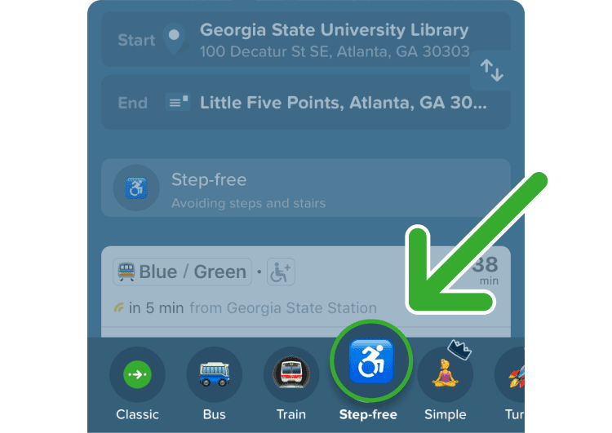Edit the Little Five Points end field
Viewport: 612px width, 433px height.
coord(306,102)
